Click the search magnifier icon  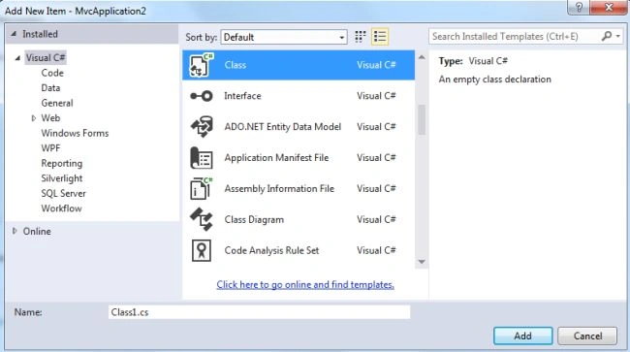[x=607, y=36]
